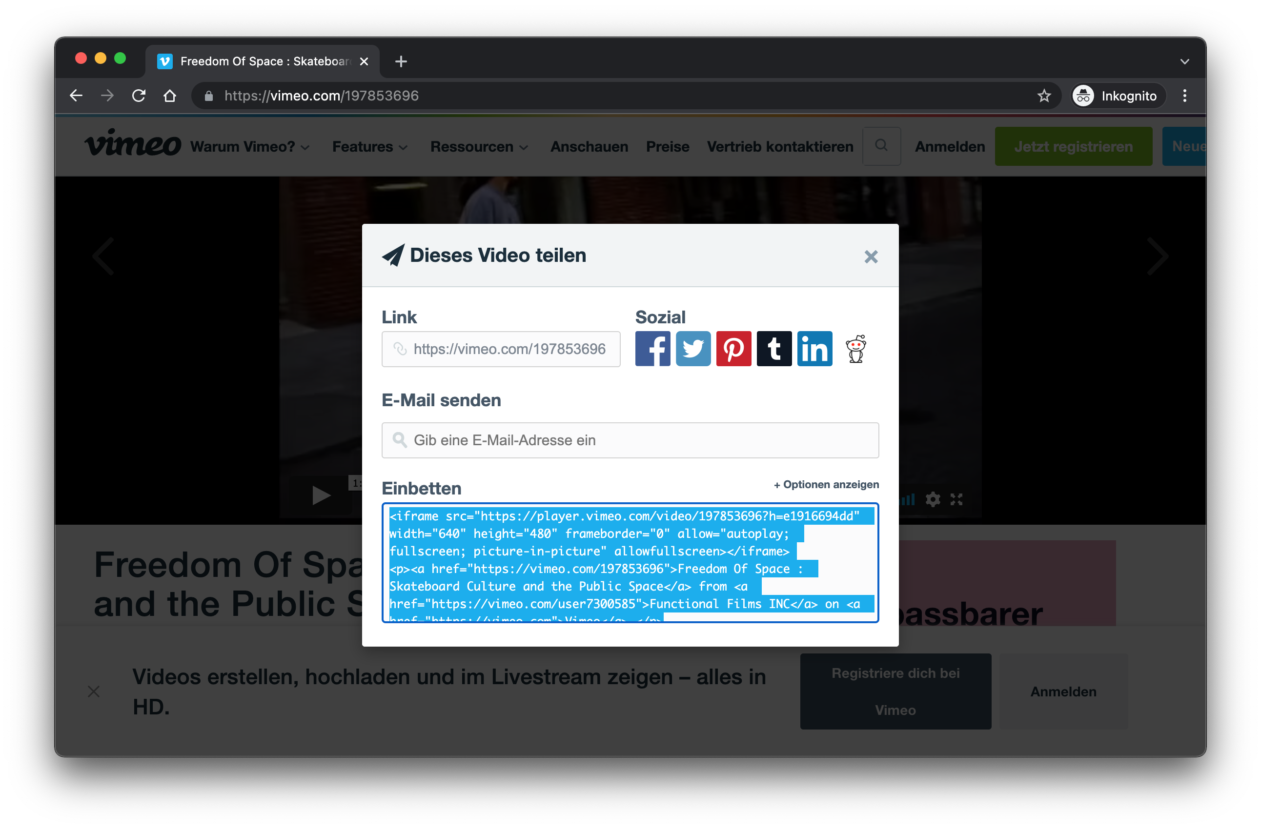
Task: Go back in browser history
Action: click(76, 96)
